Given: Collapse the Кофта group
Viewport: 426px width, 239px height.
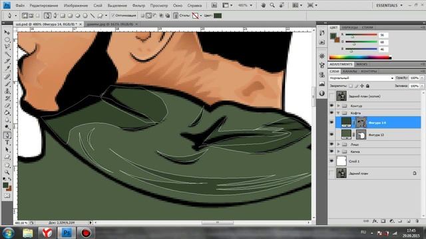Looking at the screenshot, I should (x=339, y=113).
